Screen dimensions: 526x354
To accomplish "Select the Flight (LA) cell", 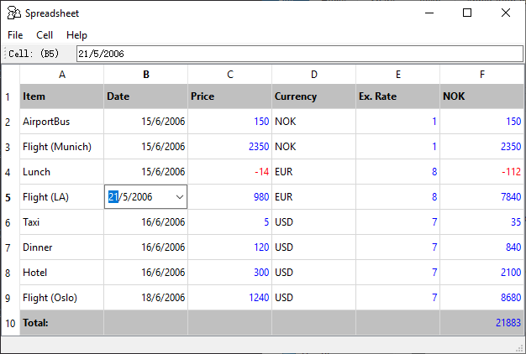I will [x=61, y=197].
